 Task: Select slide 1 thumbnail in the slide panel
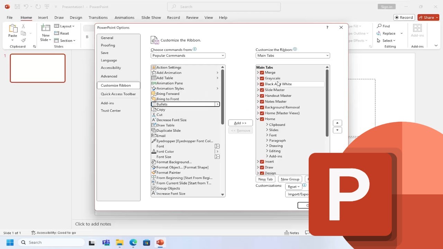(x=38, y=68)
